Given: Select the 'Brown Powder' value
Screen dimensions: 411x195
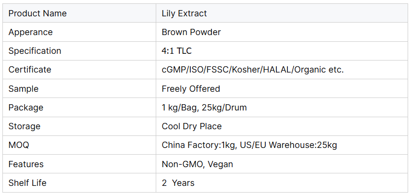Looking at the screenshot, I should click(x=191, y=32).
